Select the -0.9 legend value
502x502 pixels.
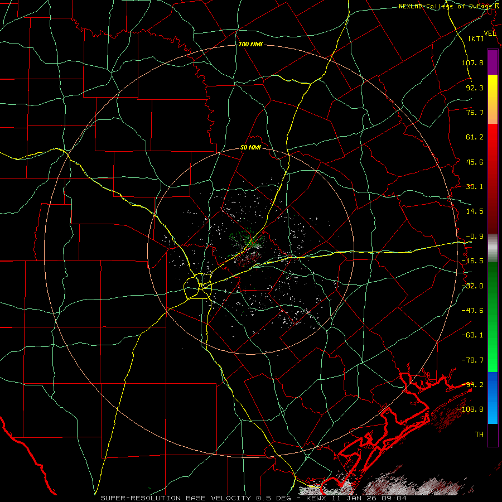click(x=474, y=236)
